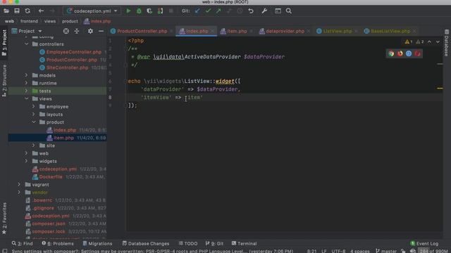This screenshot has width=451, height=253.
Task: Collapse the product folder
Action: coord(34,122)
